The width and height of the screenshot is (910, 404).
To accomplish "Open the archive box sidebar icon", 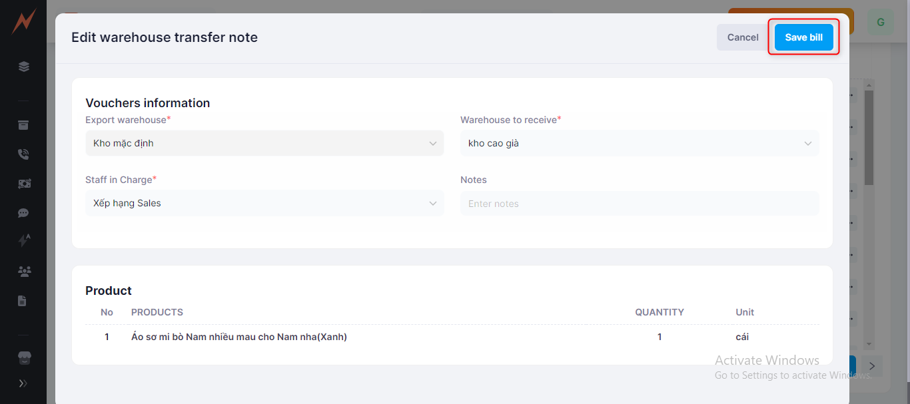I will click(23, 125).
